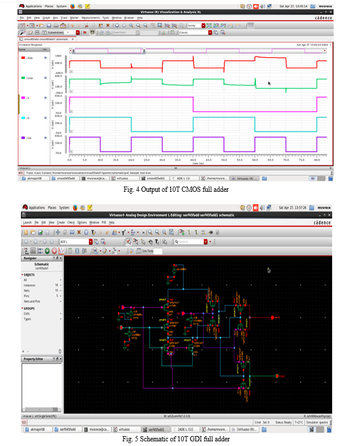This screenshot has width=363, height=446.
Task: Click the red flag marker icon in waveform toolbar
Action: pos(85,33)
